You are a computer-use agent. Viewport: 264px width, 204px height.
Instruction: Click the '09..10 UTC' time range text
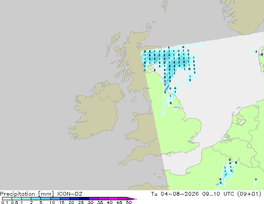(x=218, y=194)
